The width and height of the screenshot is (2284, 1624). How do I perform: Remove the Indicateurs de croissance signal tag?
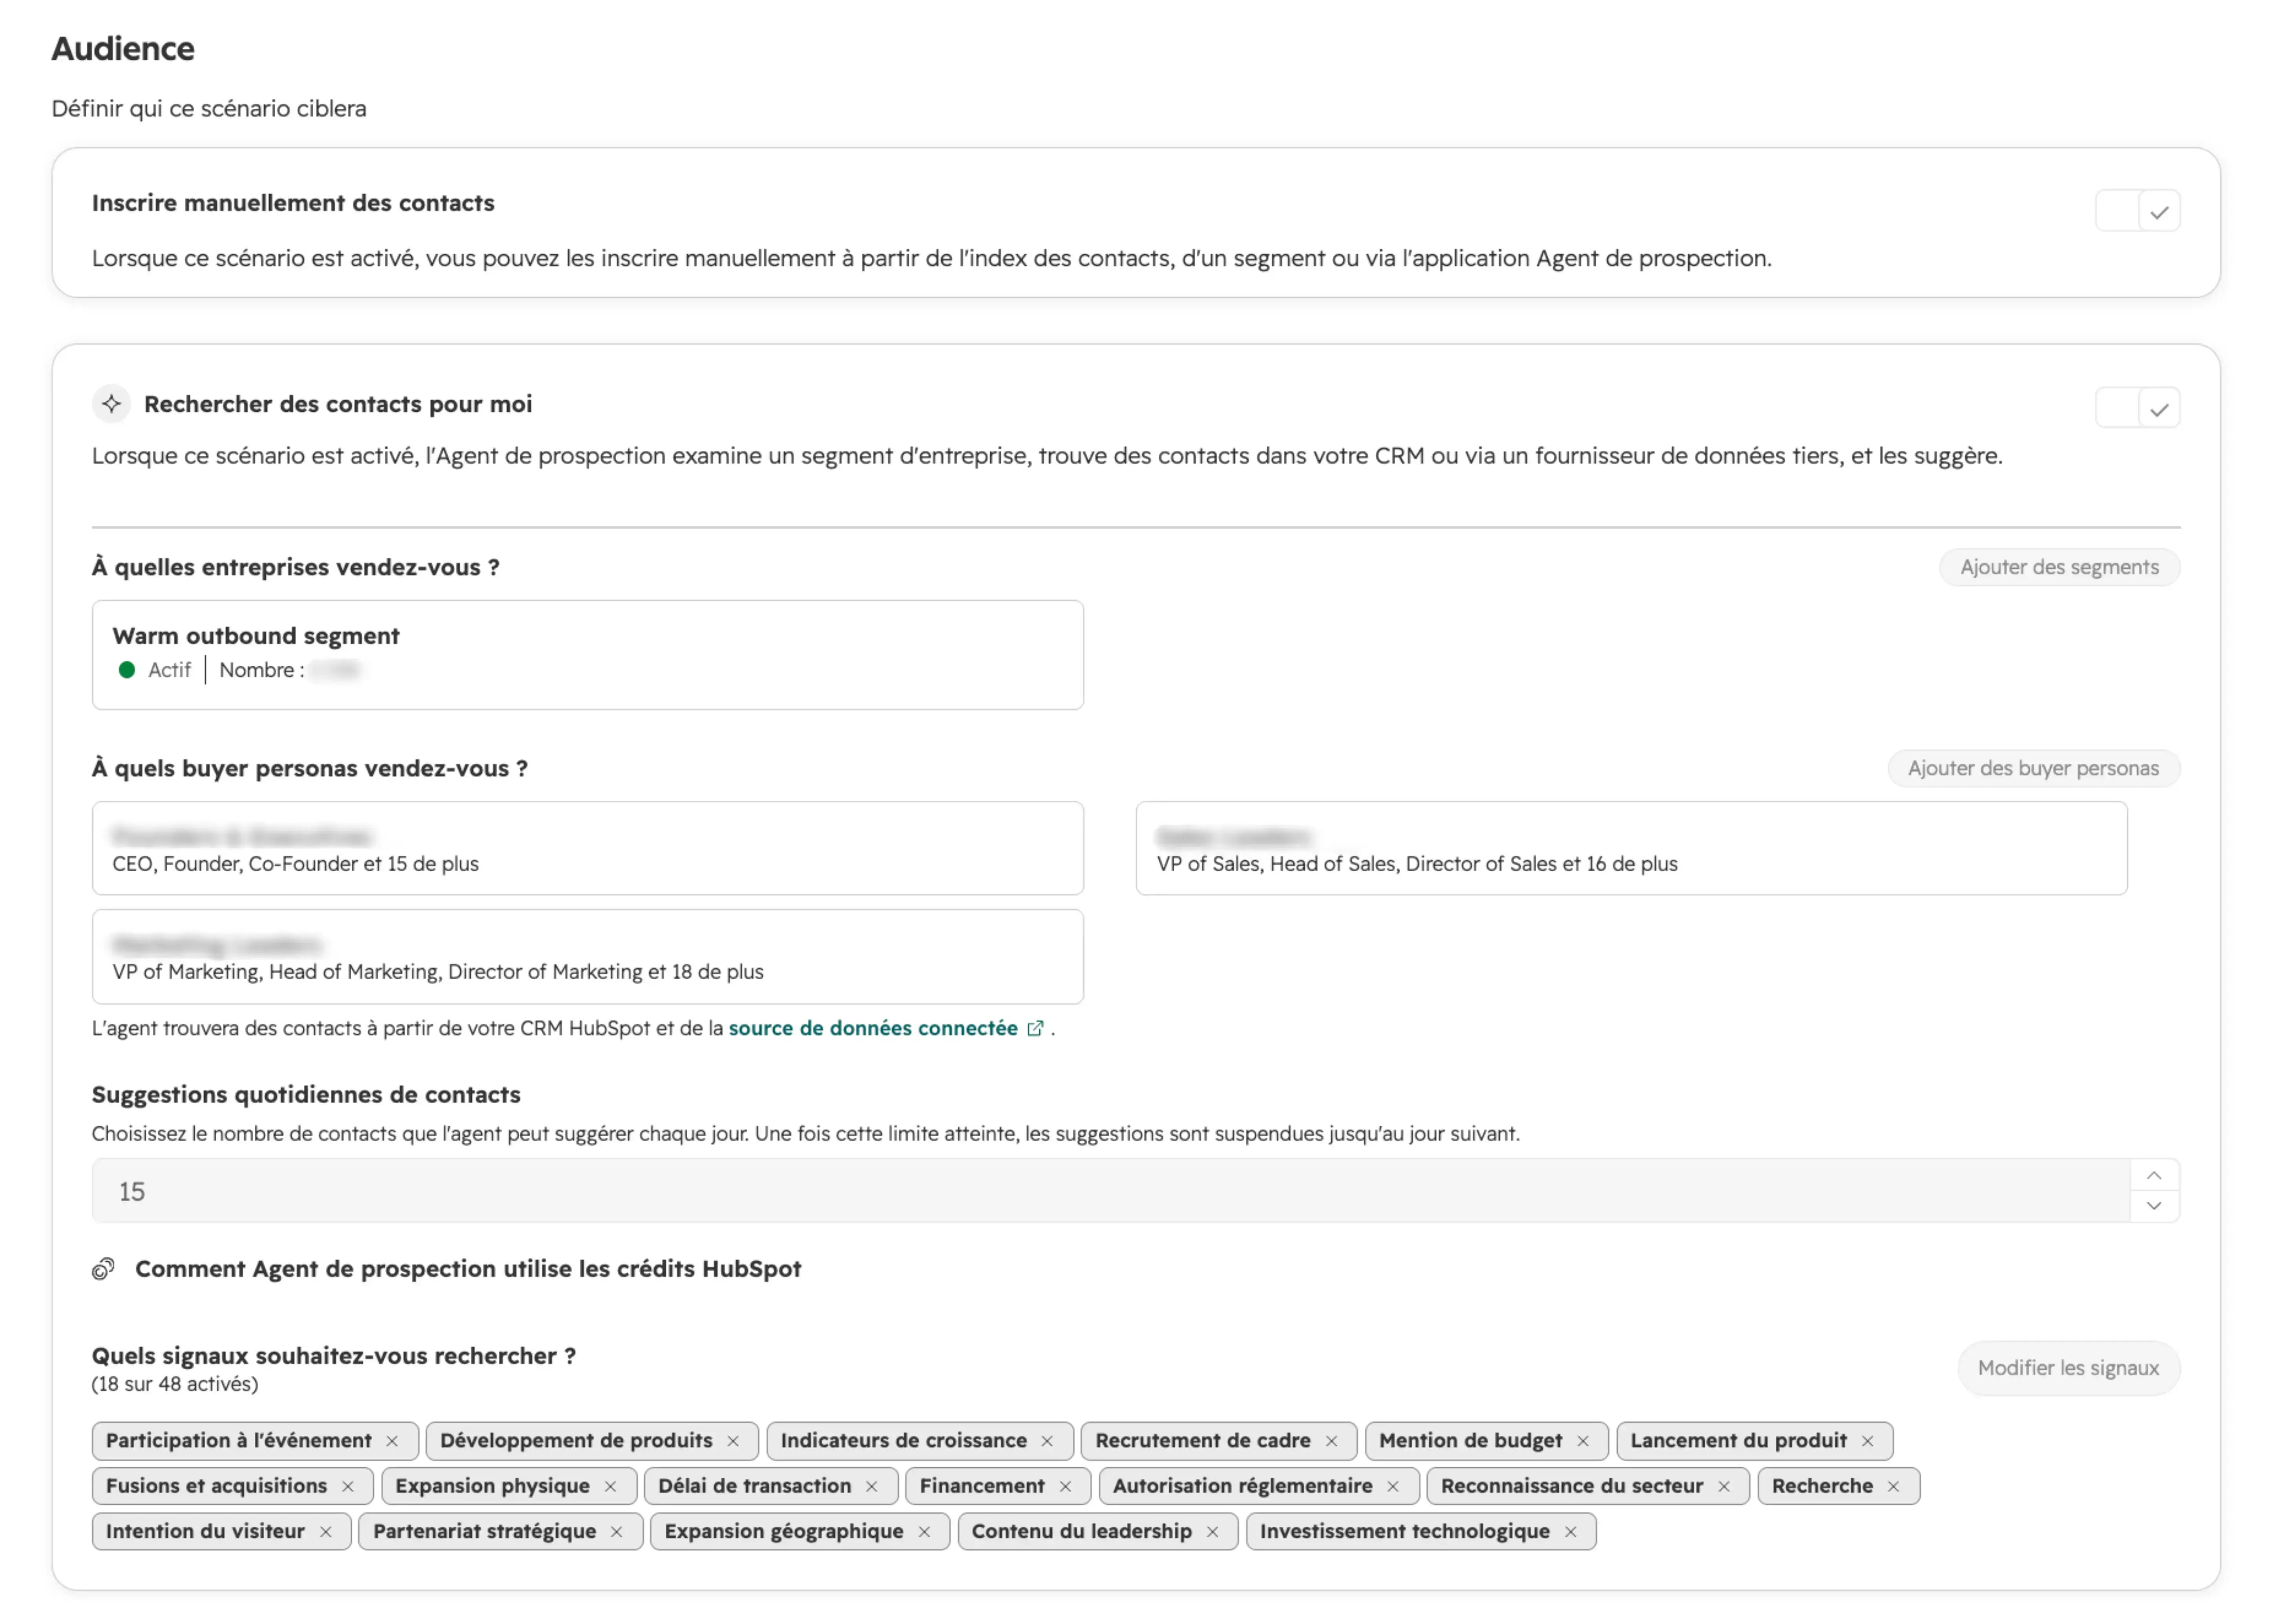tap(1047, 1441)
